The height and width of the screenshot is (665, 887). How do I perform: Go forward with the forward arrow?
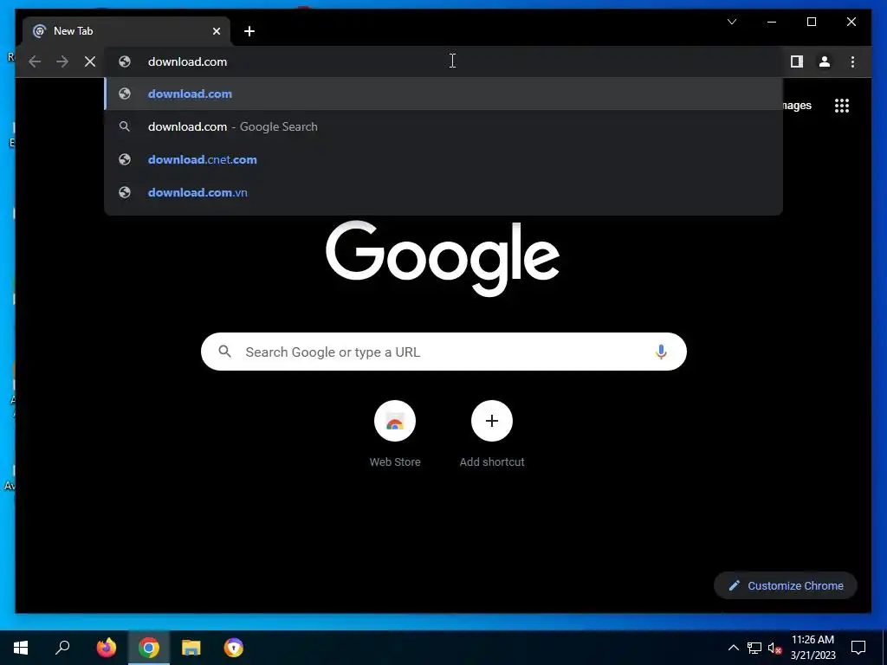coord(62,61)
